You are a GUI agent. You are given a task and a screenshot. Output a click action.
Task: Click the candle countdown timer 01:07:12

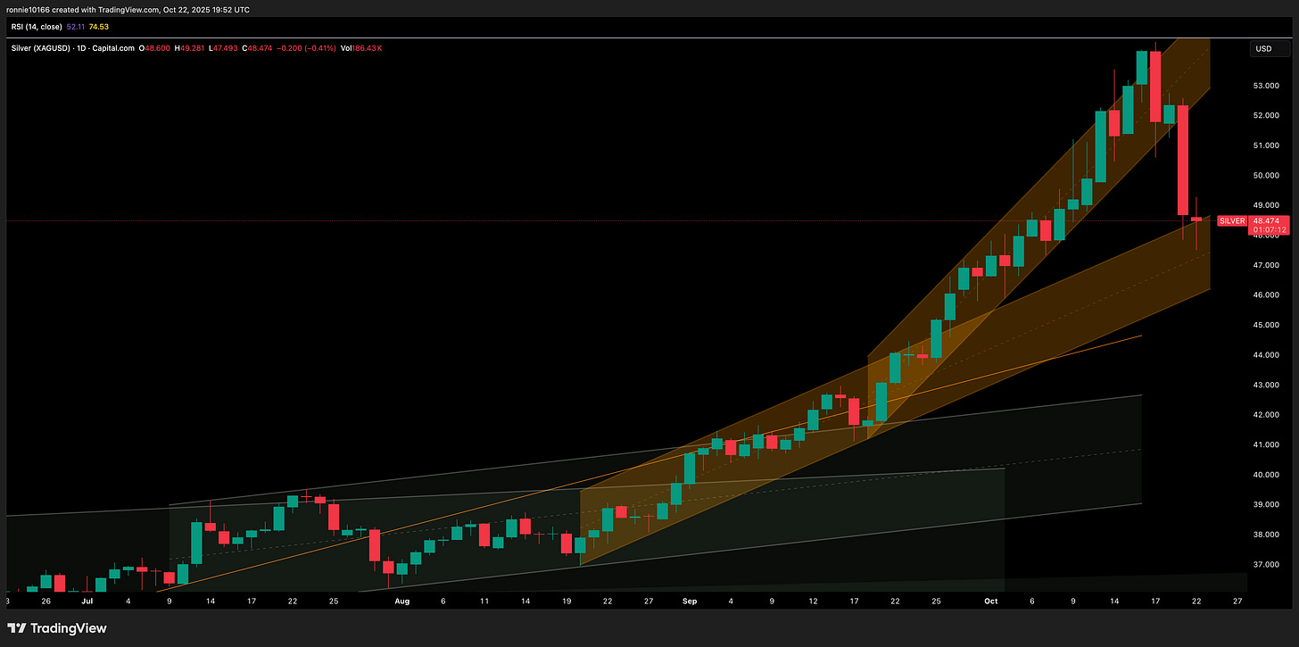[x=1268, y=229]
